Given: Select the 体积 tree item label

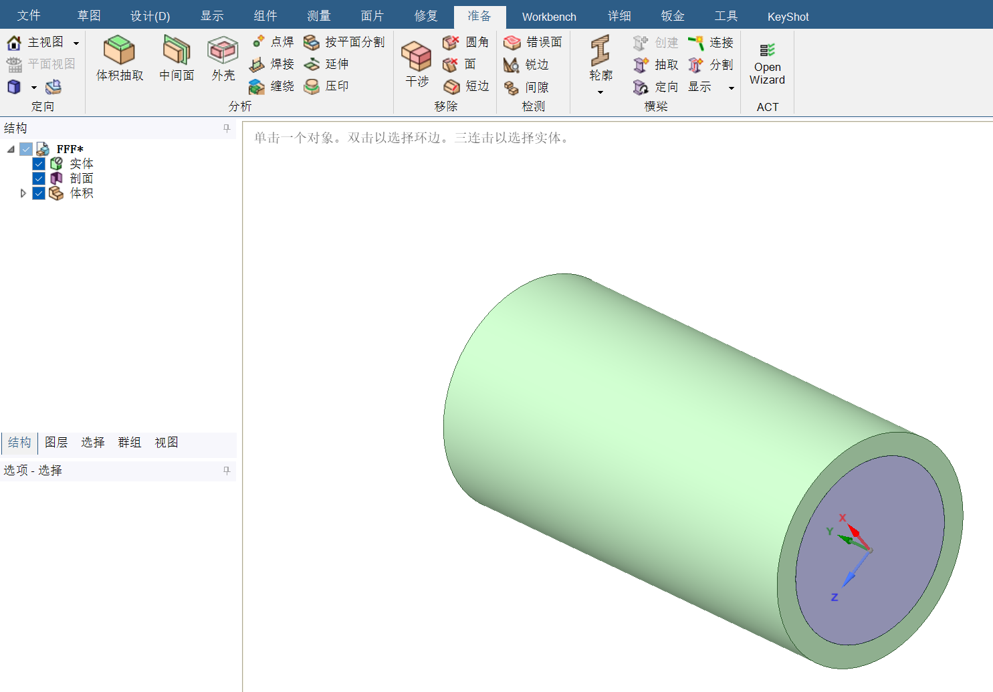Looking at the screenshot, I should [x=82, y=193].
